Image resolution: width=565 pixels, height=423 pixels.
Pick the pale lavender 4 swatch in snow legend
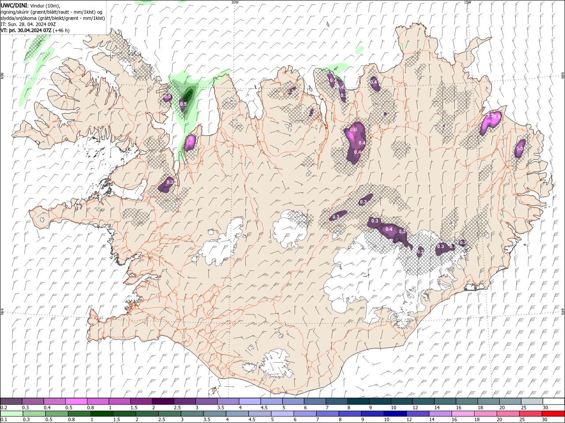click(x=250, y=401)
